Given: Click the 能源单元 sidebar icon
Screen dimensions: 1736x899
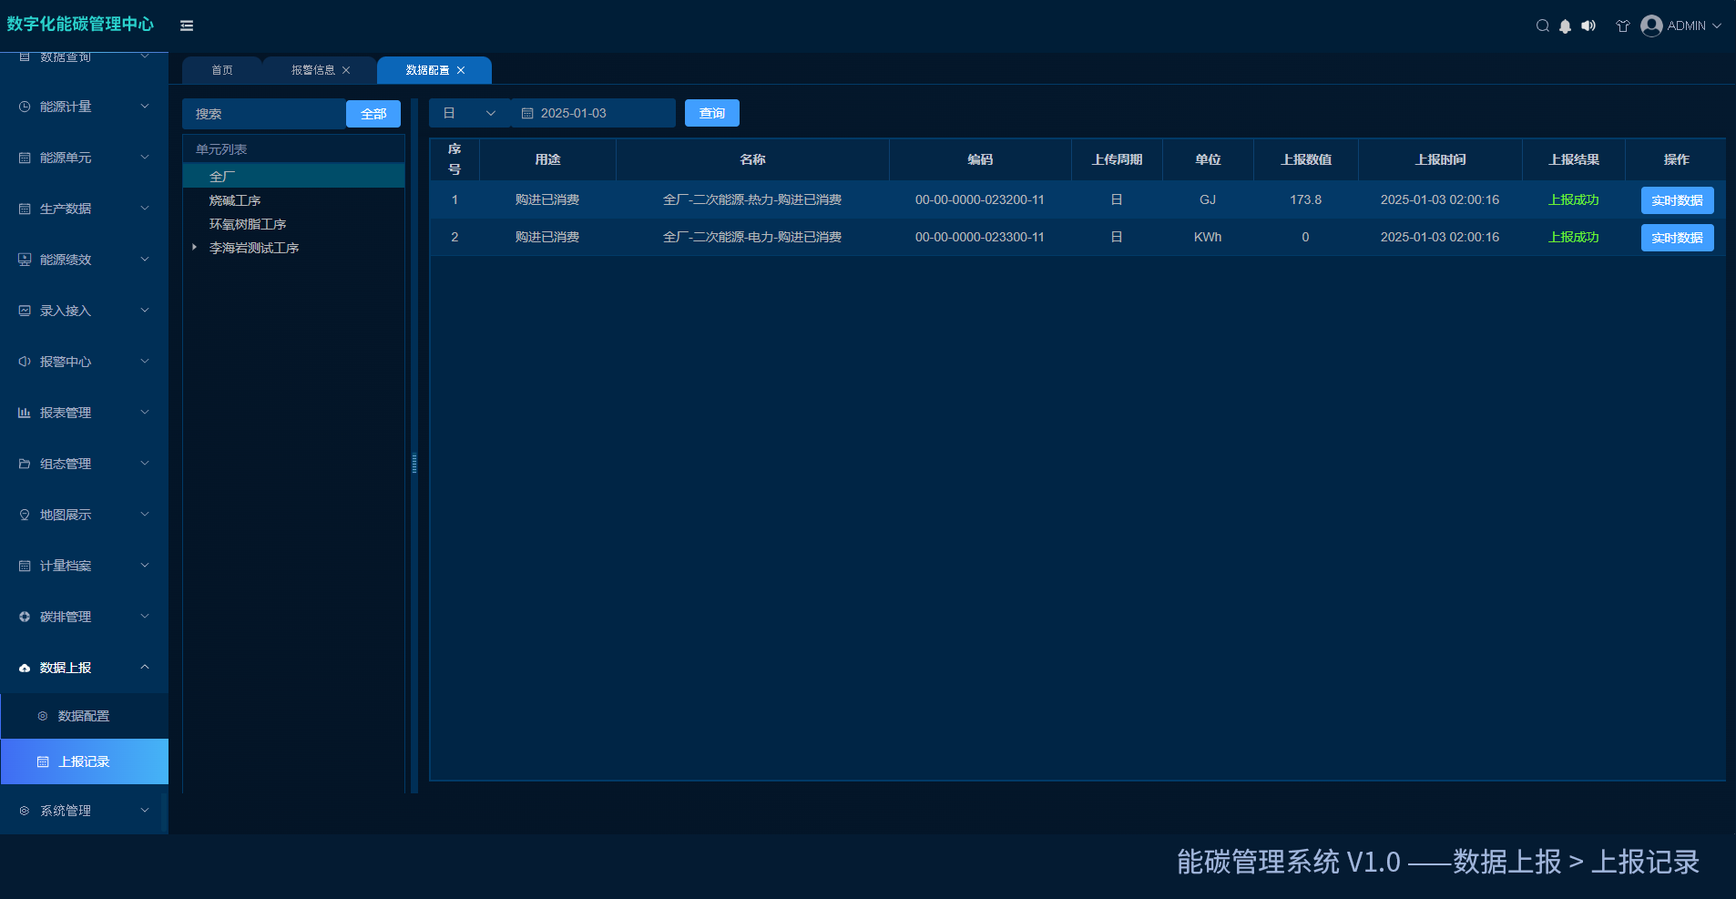Looking at the screenshot, I should click(25, 158).
